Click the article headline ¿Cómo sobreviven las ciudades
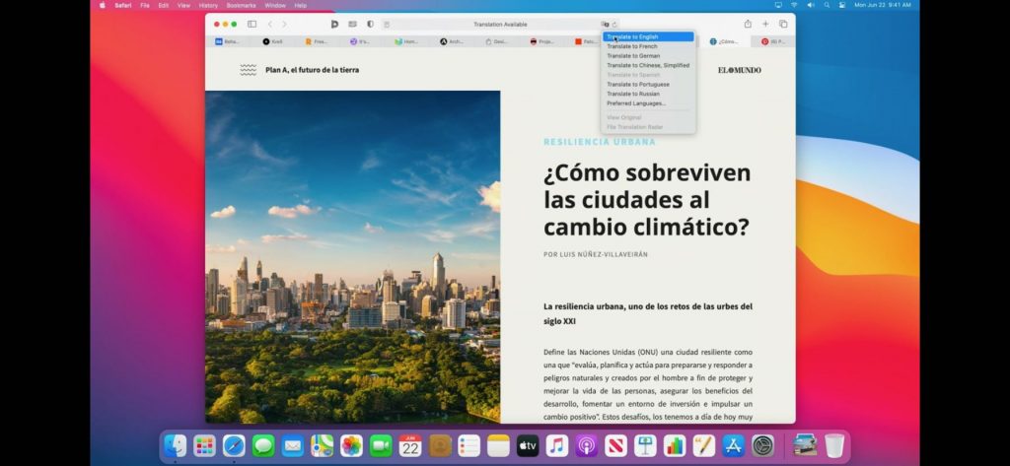Screen dimensions: 1010x466 pyautogui.click(x=647, y=200)
